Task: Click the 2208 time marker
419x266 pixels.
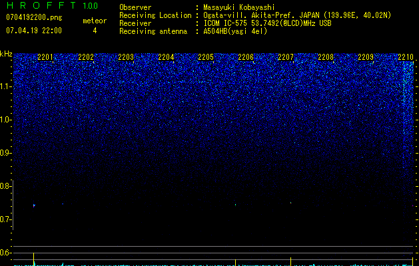Action: 326,57
